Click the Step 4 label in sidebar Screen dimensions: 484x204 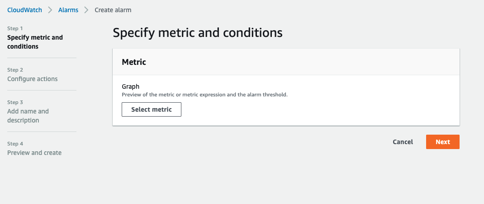15,144
